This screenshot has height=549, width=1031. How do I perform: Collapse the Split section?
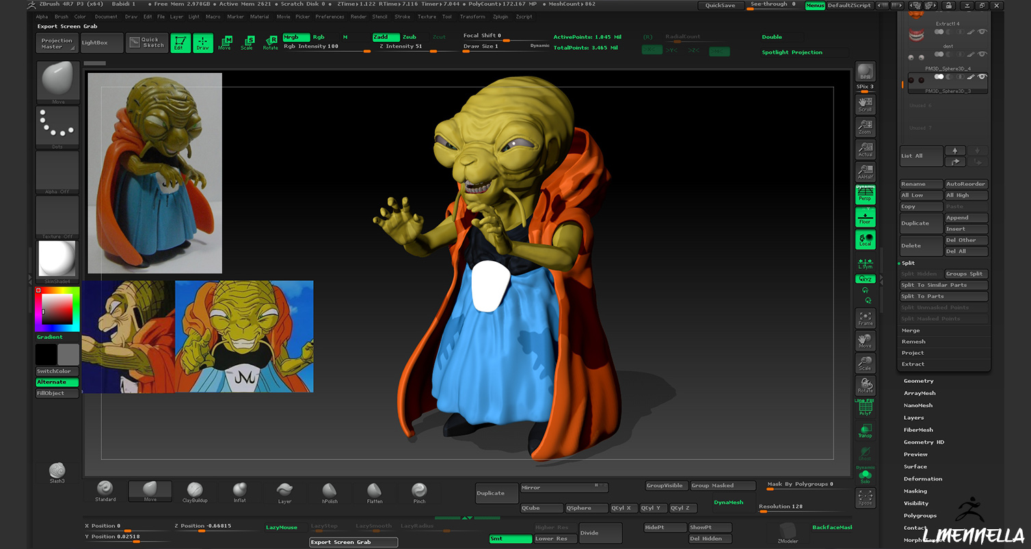[908, 263]
